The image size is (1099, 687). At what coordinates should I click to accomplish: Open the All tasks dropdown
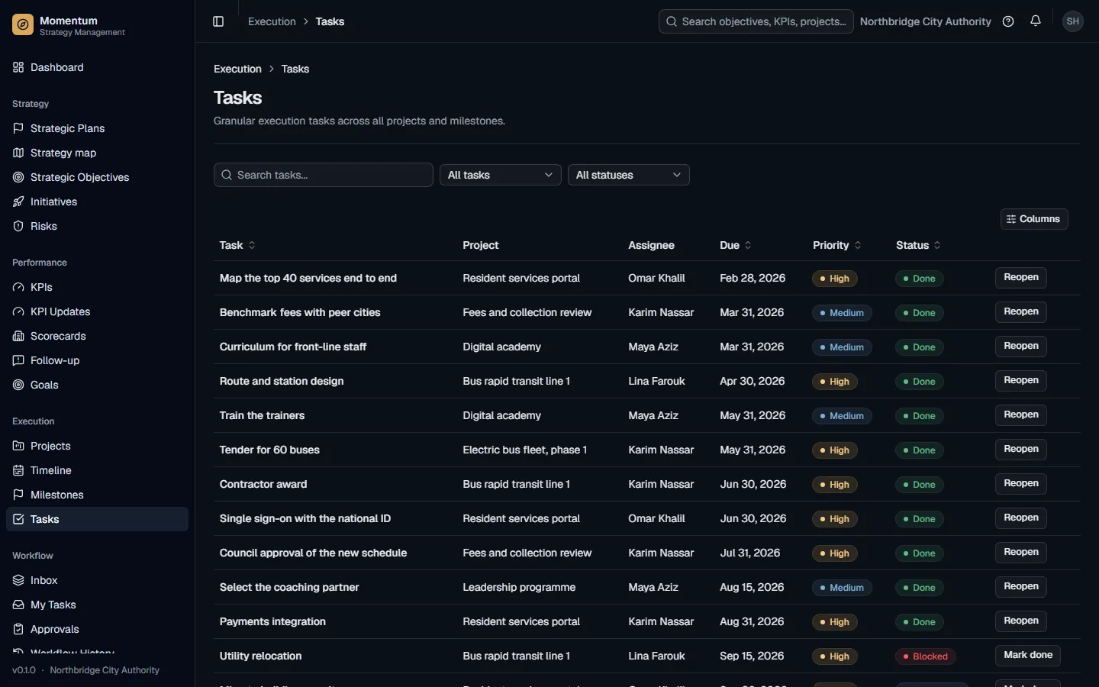point(501,175)
